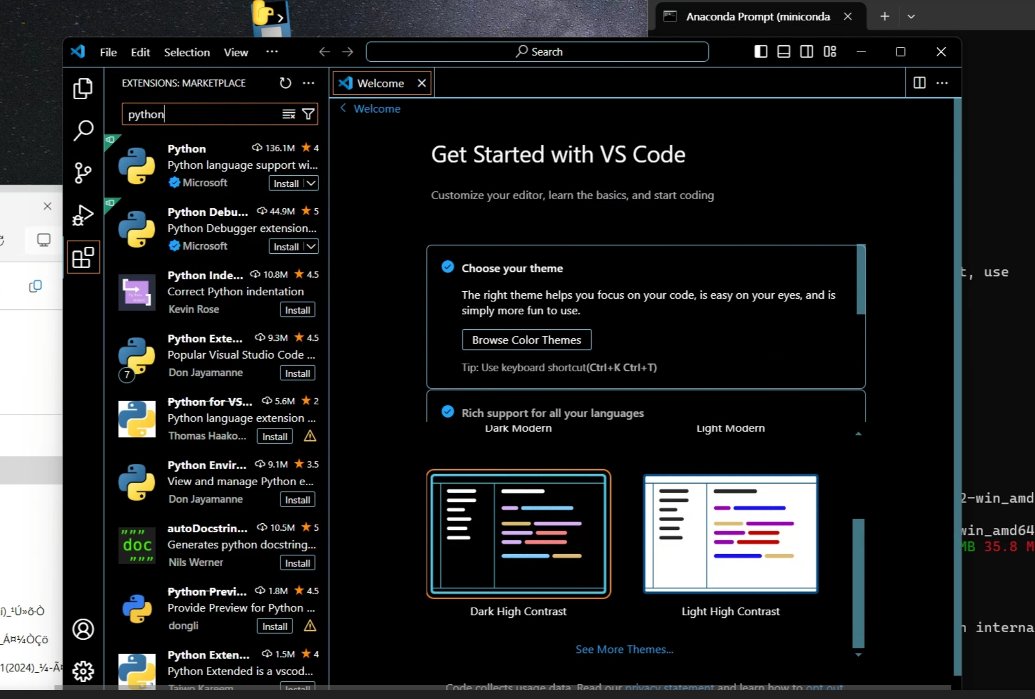This screenshot has width=1035, height=699.
Task: Select the Light High Contrast theme thumbnail
Action: [730, 534]
